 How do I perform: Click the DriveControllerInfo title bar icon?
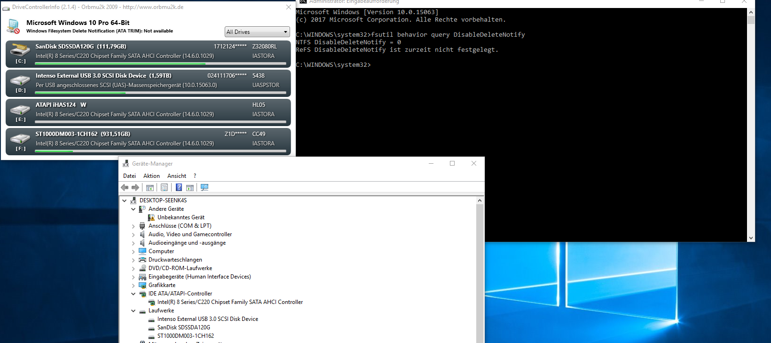pyautogui.click(x=6, y=8)
